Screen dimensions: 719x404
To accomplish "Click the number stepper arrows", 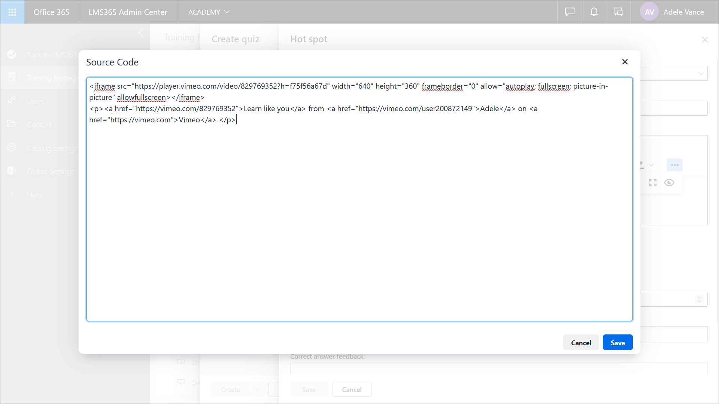I will click(x=699, y=299).
